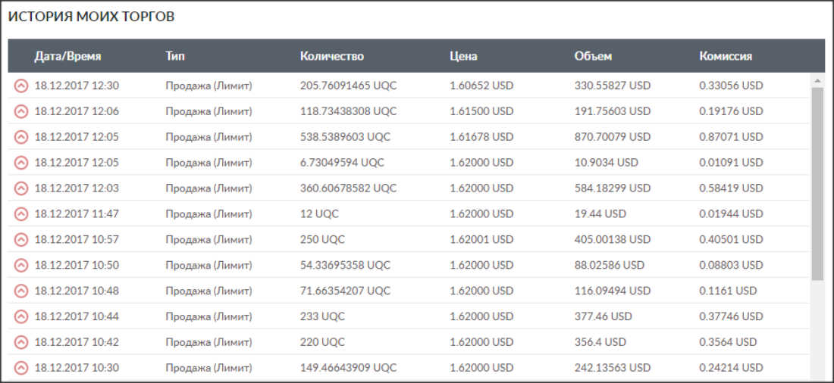Click the Комиссия column header
Viewport: 834px width, 383px height.
pyautogui.click(x=726, y=56)
